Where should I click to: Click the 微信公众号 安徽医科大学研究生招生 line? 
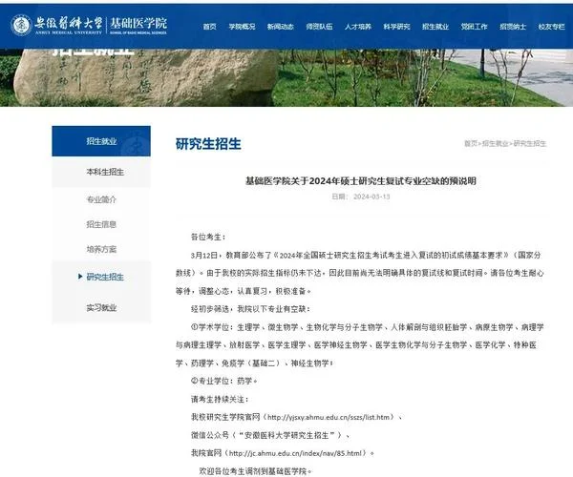[x=270, y=435]
